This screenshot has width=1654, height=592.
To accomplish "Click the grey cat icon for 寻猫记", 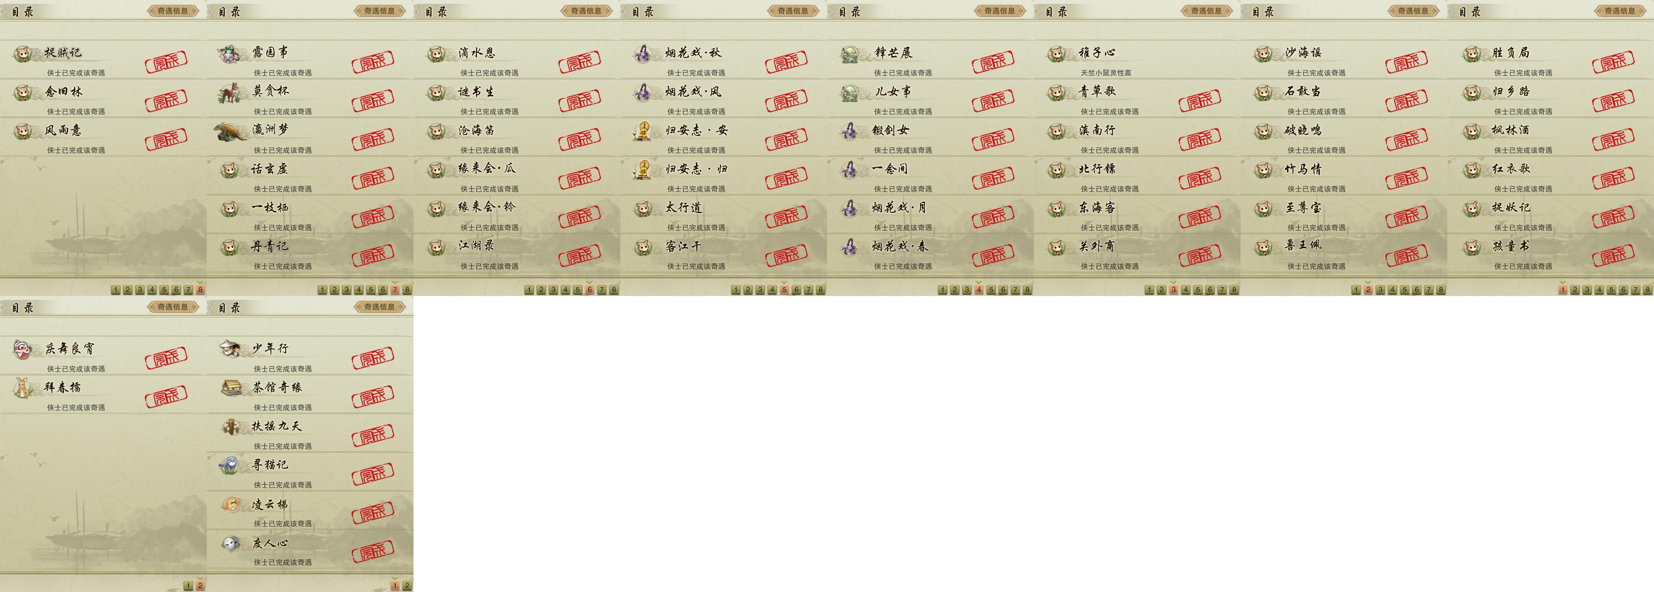I will coord(230,465).
